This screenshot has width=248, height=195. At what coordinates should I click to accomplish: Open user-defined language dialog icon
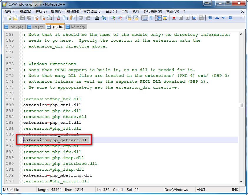point(165,18)
